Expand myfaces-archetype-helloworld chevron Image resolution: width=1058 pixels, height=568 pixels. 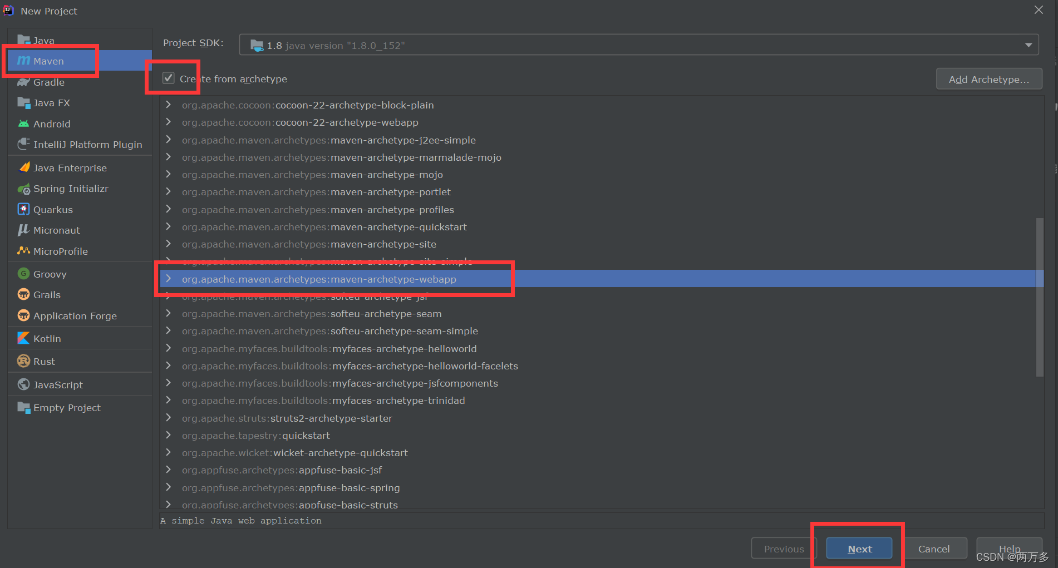pyautogui.click(x=168, y=348)
